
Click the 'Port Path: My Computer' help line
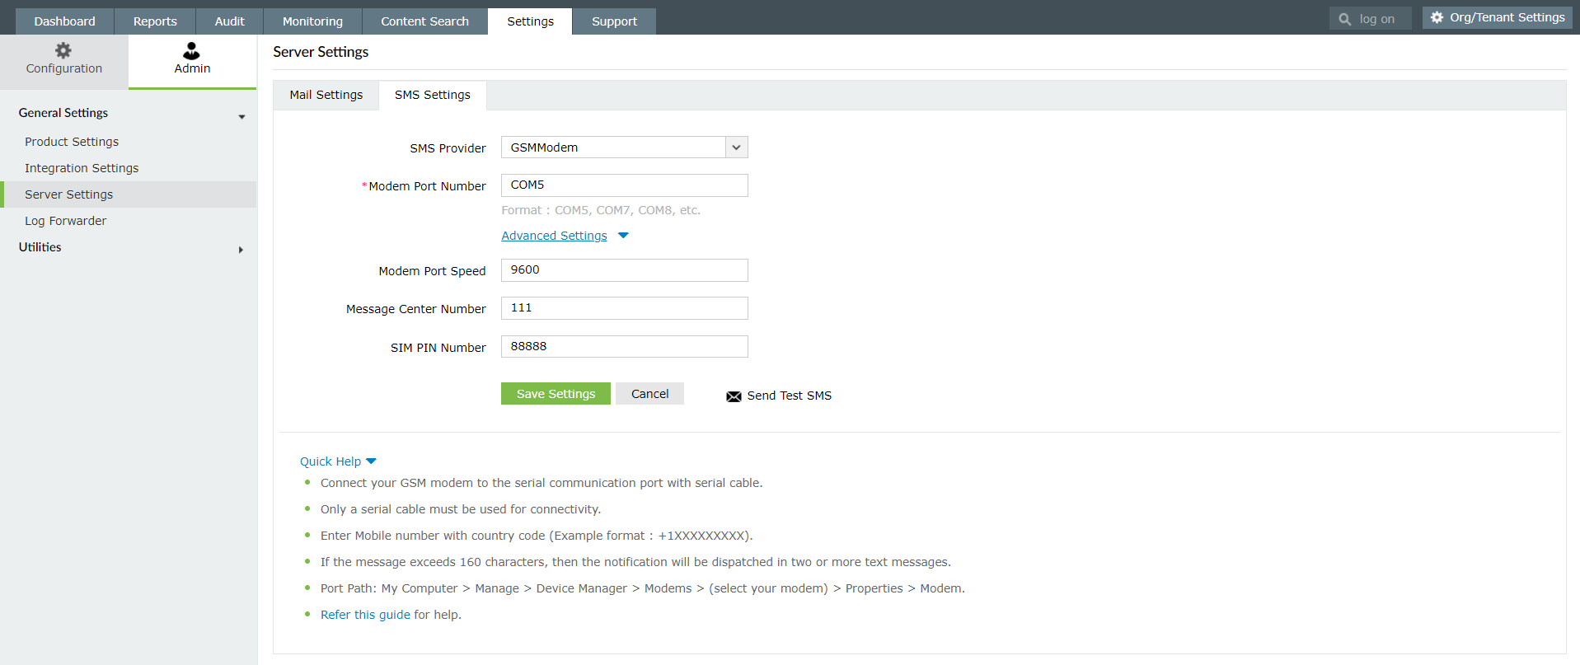click(643, 588)
